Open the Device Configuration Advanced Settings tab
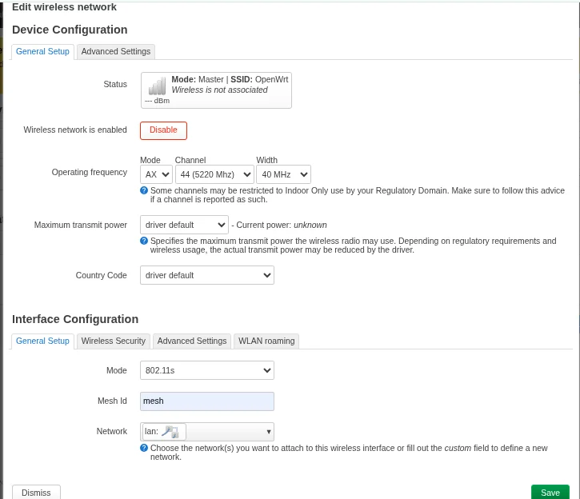The height and width of the screenshot is (499, 580). [116, 51]
